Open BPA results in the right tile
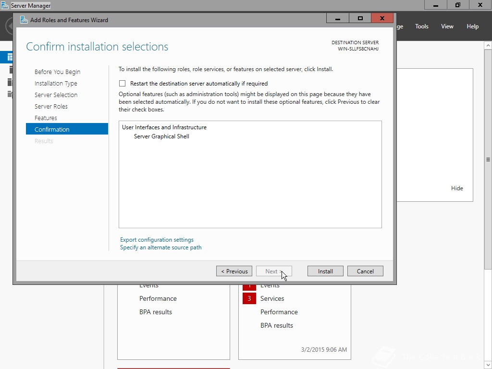This screenshot has height=369, width=492. click(x=276, y=326)
